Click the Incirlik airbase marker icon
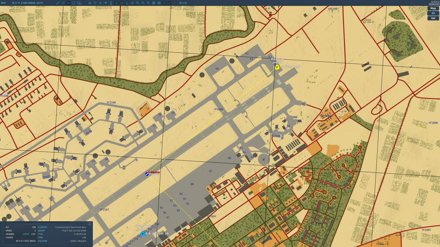 click(147, 174)
